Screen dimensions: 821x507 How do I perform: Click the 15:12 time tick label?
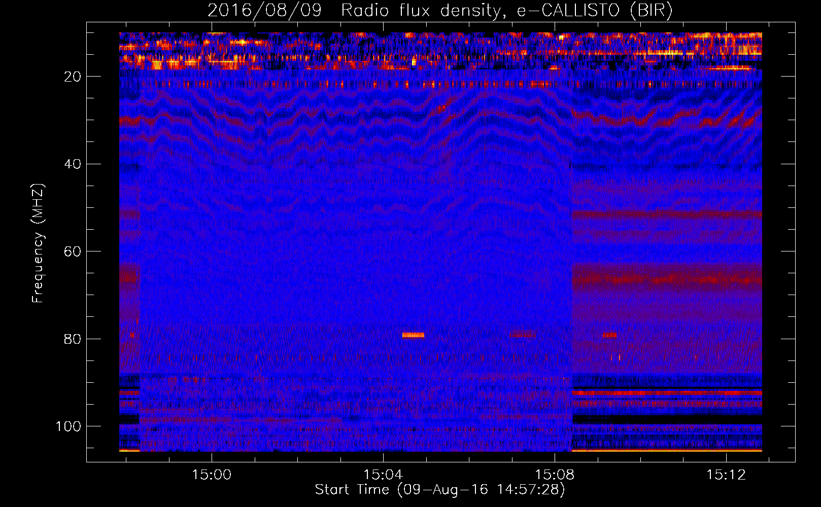click(x=726, y=475)
